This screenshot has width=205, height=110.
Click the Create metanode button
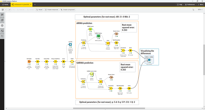[x=51, y=10]
